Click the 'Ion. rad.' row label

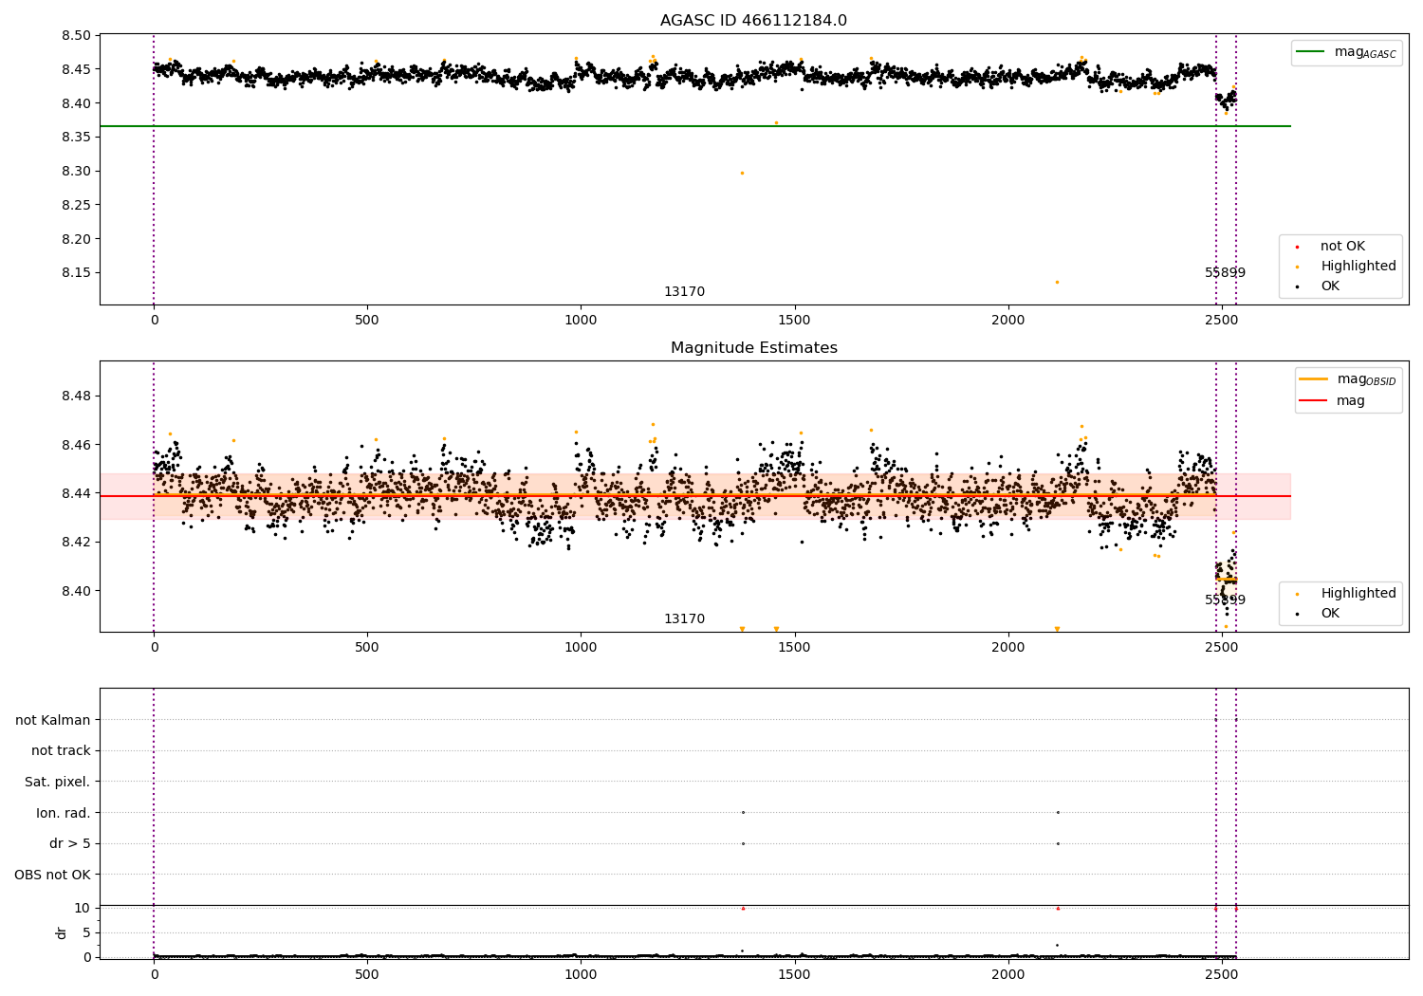pos(64,813)
